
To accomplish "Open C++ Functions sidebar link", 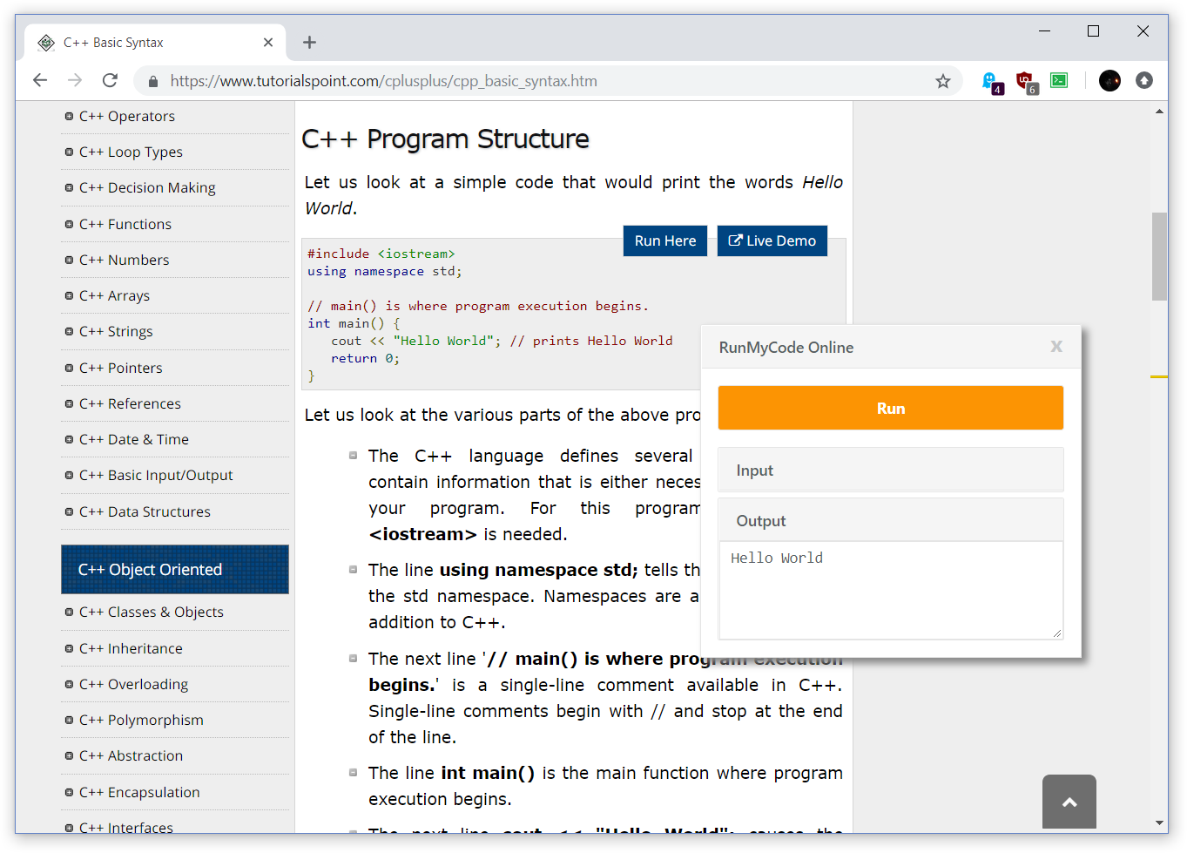I will pyautogui.click(x=125, y=224).
